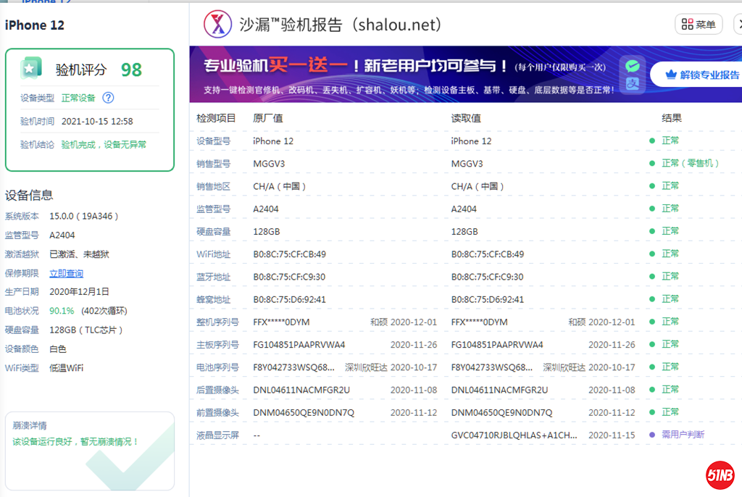742x497 pixels.
Task: Click the 读取值 column header
Action: (466, 118)
